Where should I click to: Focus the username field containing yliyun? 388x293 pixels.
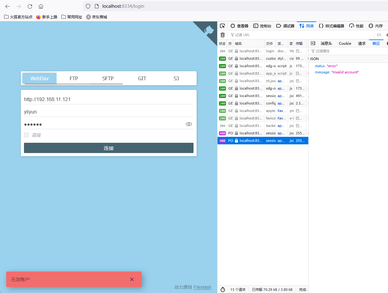pos(109,112)
